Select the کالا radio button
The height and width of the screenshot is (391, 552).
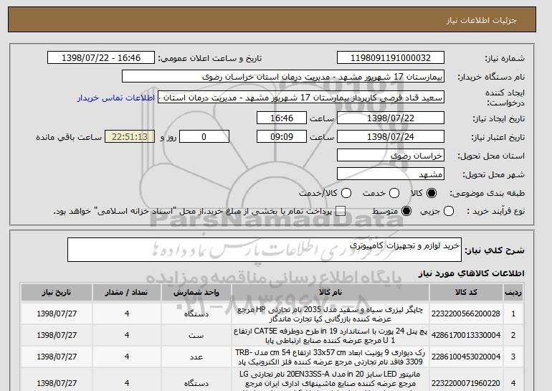(x=432, y=193)
